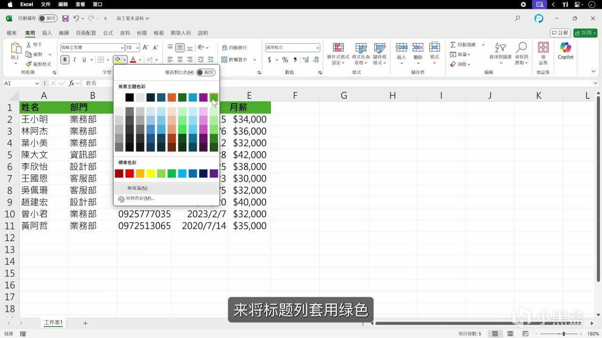Click the red font color A icon
The width and height of the screenshot is (602, 338).
[x=133, y=60]
